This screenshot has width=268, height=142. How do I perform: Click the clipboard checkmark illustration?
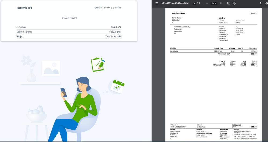tap(97, 65)
